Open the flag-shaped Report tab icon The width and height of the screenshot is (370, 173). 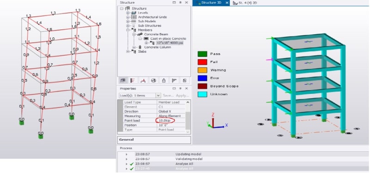point(174,80)
